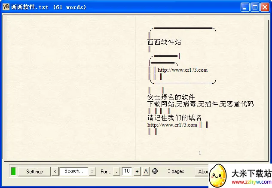The image size is (272, 188).
Task: Click the "Font:" label
Action: click(x=106, y=172)
